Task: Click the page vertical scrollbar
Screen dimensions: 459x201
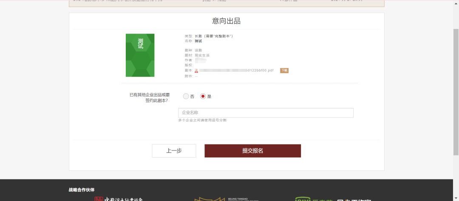Action: pyautogui.click(x=456, y=92)
